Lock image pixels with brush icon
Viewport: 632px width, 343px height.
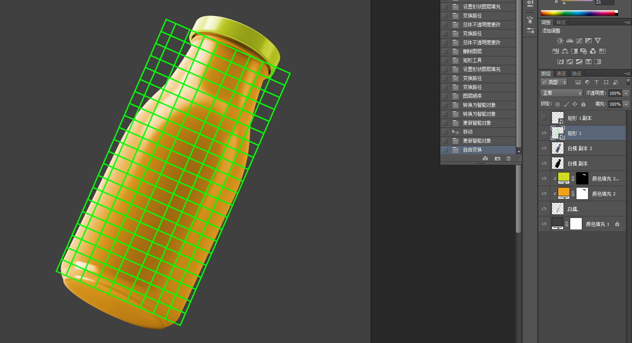click(566, 104)
